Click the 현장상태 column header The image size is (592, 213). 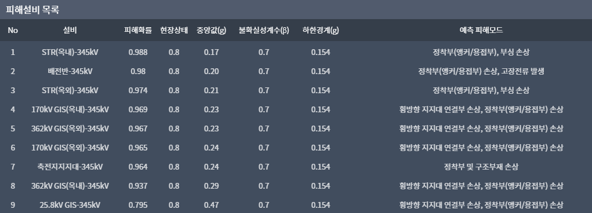coord(174,30)
